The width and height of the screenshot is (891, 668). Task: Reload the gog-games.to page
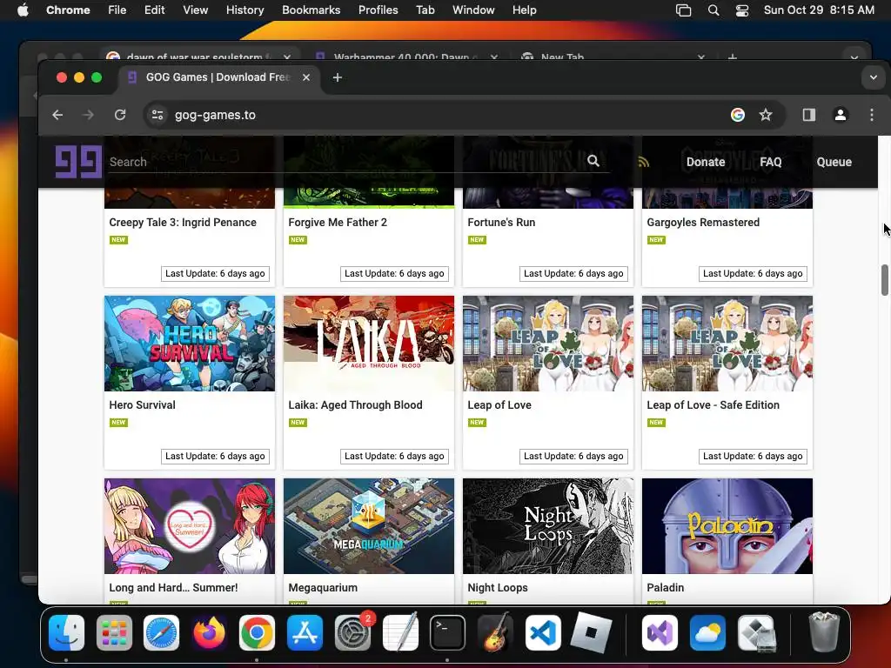click(x=120, y=115)
